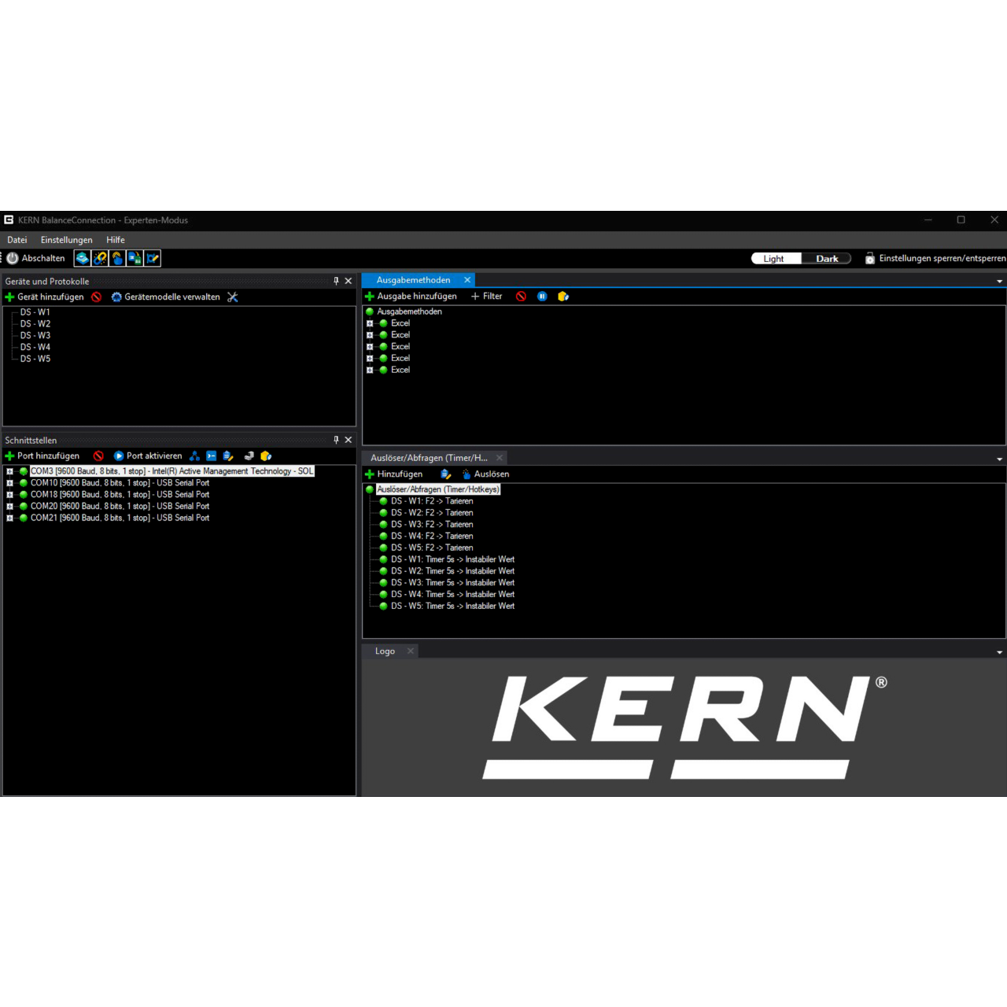Viewport: 1007px width, 1007px height.
Task: Select the link/connection icon in the top toolbar
Action: [100, 258]
